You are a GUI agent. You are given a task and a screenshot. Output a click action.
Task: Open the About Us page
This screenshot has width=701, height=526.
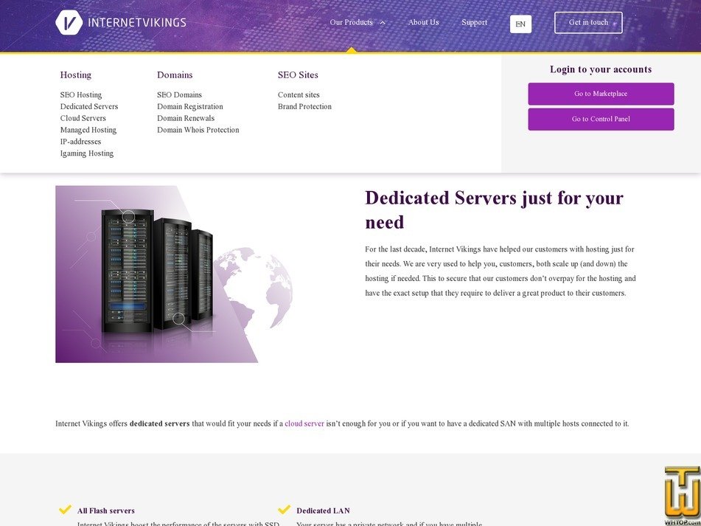[x=423, y=22]
